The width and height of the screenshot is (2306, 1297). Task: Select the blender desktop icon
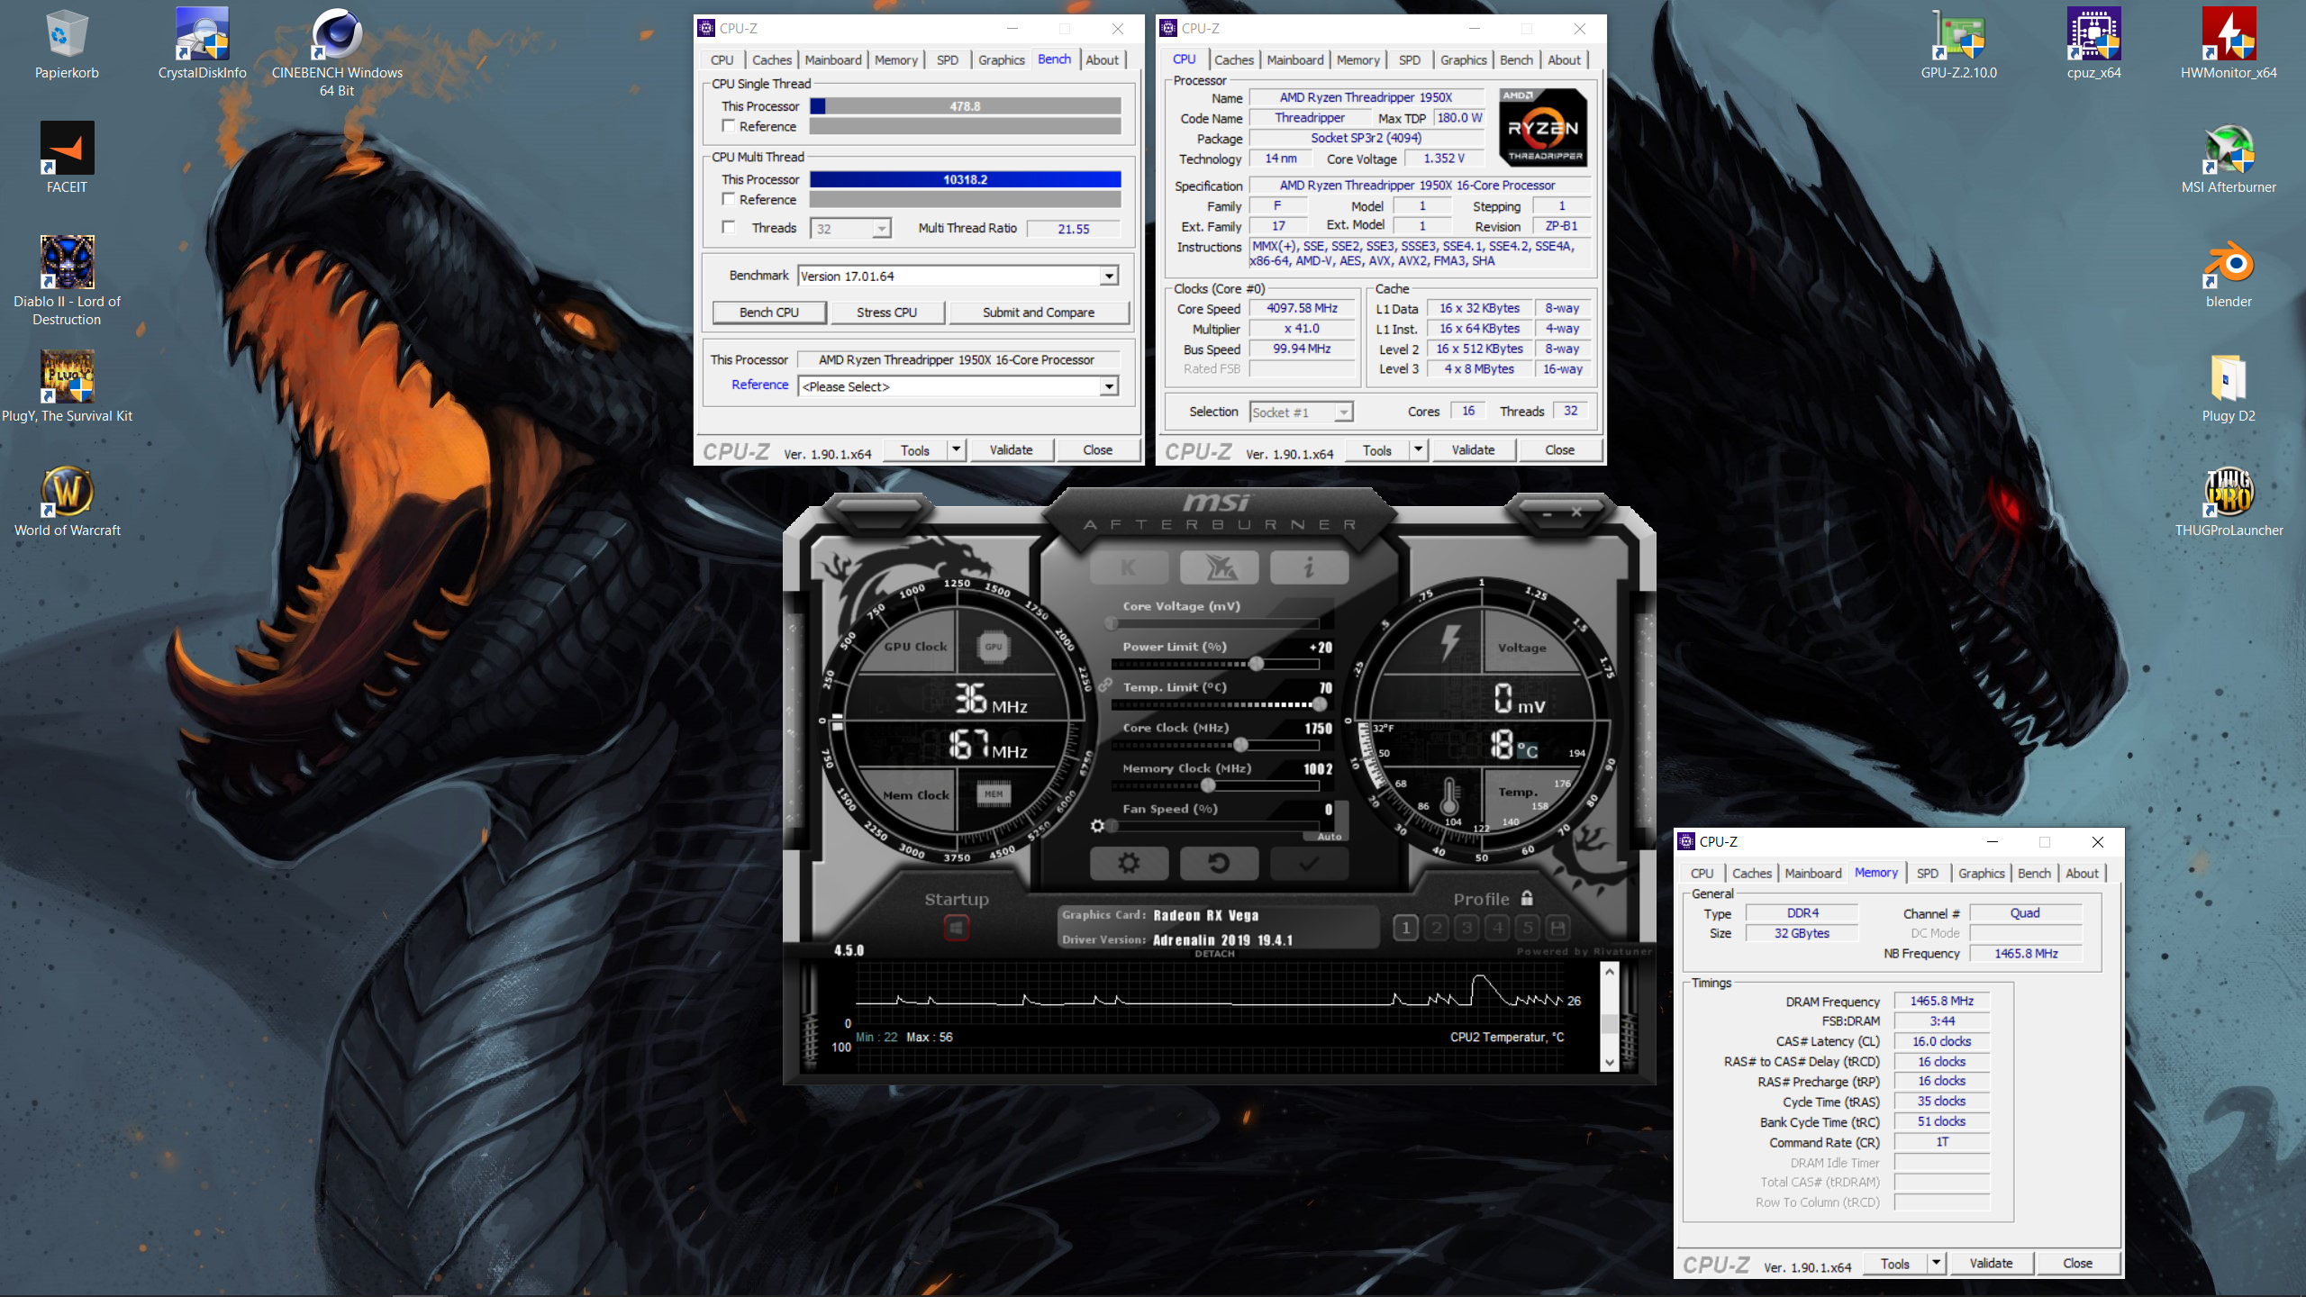tap(2229, 274)
